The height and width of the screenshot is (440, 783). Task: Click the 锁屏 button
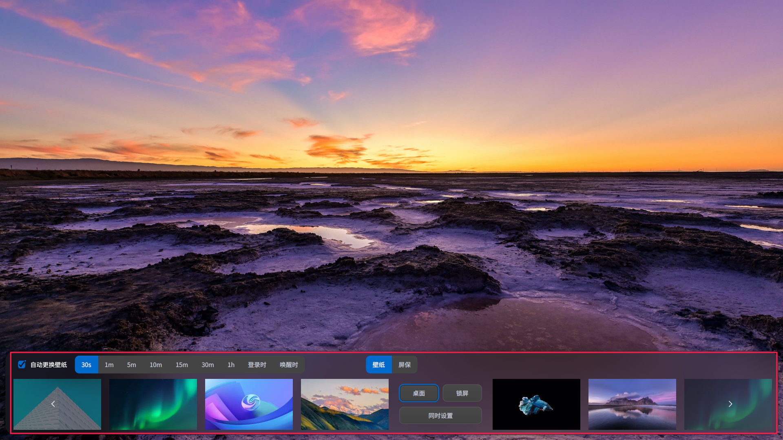pyautogui.click(x=462, y=393)
